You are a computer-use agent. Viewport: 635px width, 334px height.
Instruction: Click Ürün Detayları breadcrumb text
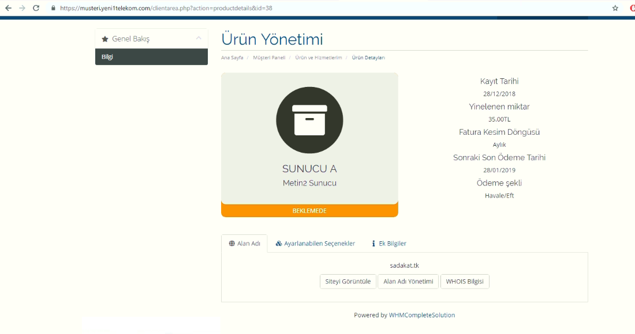coord(368,58)
